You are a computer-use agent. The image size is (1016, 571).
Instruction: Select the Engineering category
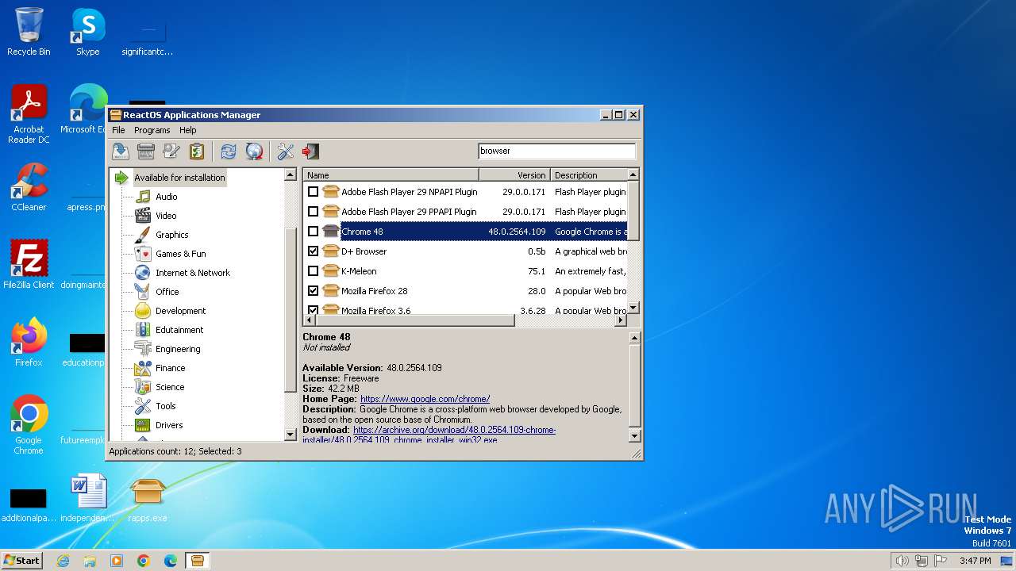coord(178,349)
